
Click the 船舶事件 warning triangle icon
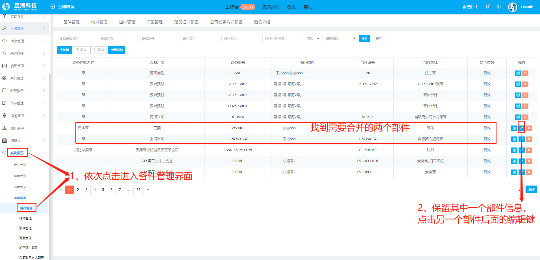pyautogui.click(x=5, y=128)
